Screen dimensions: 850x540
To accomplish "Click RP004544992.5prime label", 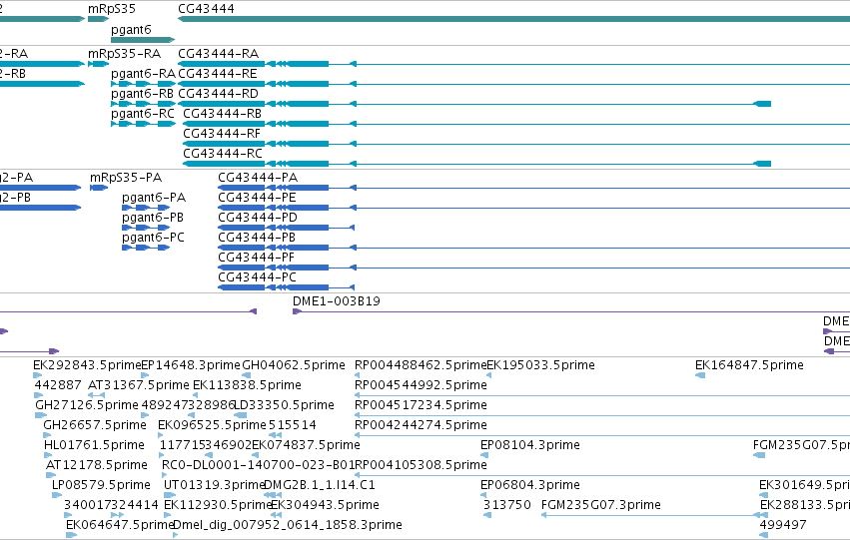I will click(421, 385).
